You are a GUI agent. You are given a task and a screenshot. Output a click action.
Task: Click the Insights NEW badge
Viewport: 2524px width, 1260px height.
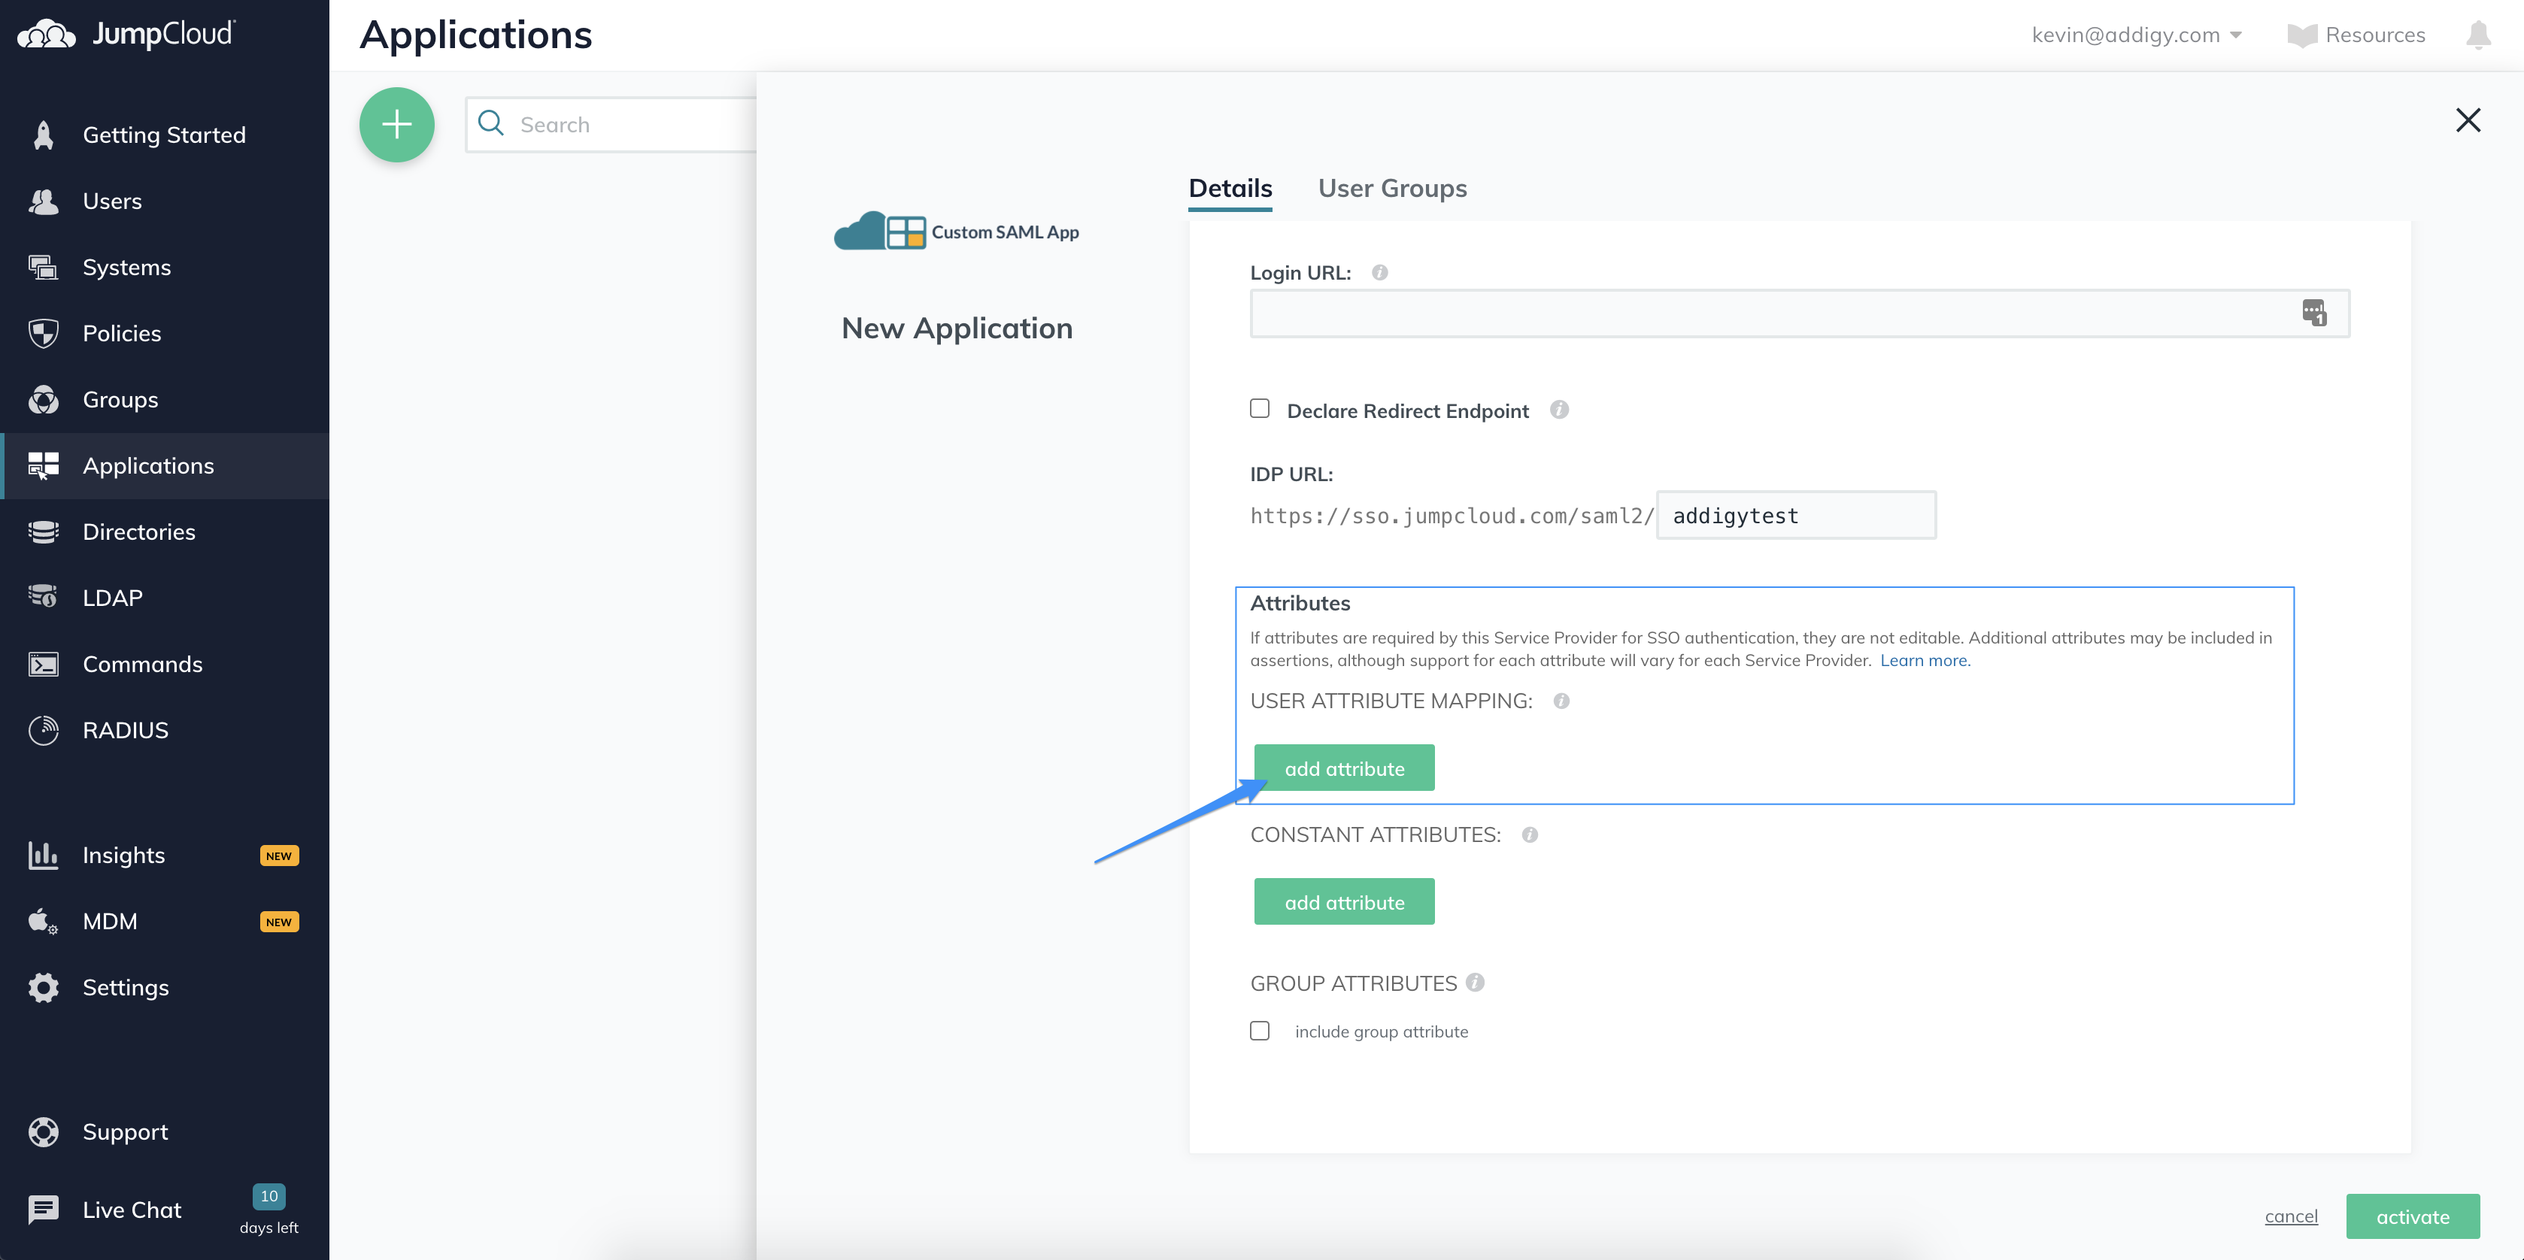tap(279, 856)
